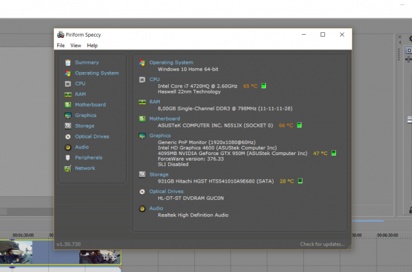Click Check for updates link
412x272 pixels.
coord(323,244)
